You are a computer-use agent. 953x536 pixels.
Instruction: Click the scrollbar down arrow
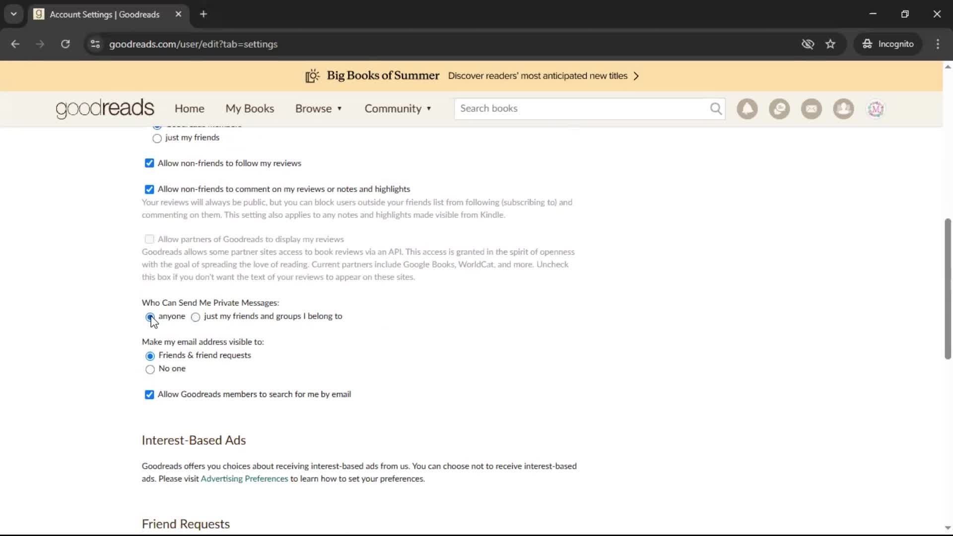(x=948, y=528)
